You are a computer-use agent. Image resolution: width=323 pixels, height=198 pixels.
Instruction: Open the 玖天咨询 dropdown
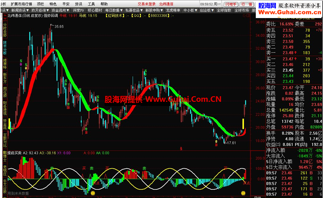point(40,10)
